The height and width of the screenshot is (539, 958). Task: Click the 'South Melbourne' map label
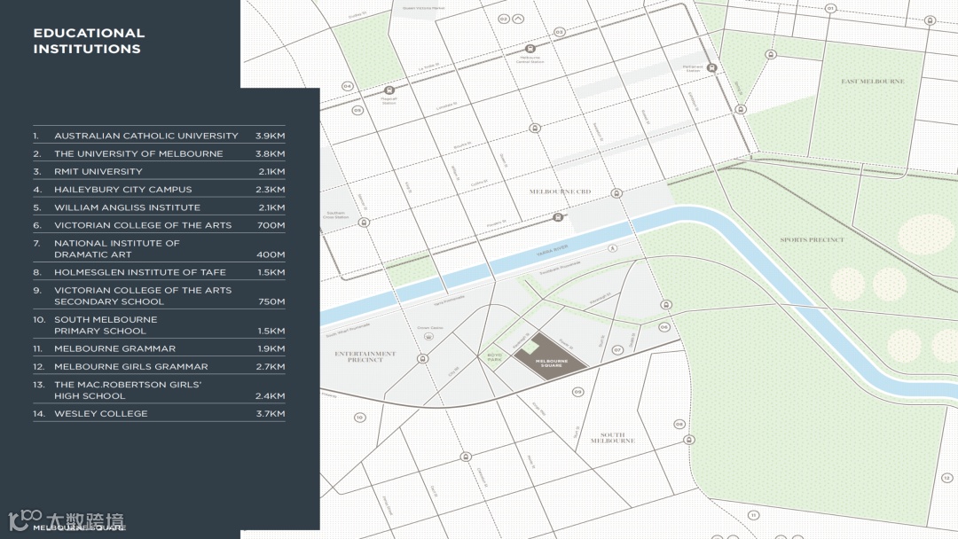[x=613, y=438]
